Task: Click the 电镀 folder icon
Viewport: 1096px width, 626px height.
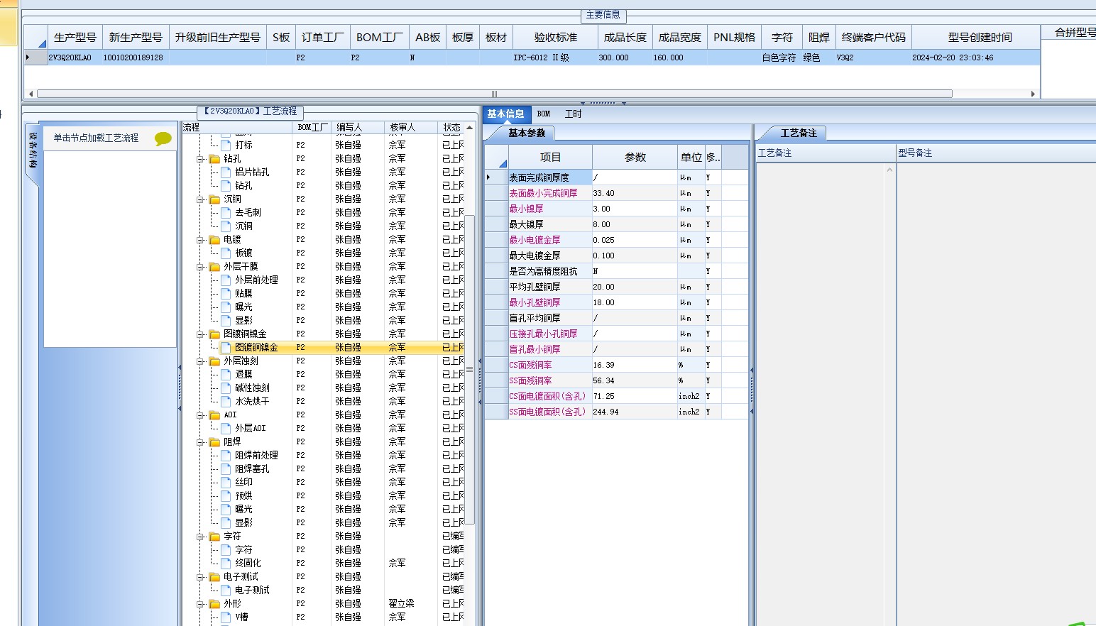Action: tap(215, 240)
